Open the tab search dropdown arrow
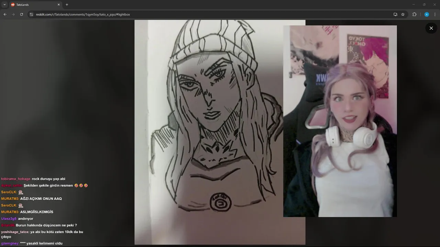This screenshot has height=247, width=440. [4, 4]
